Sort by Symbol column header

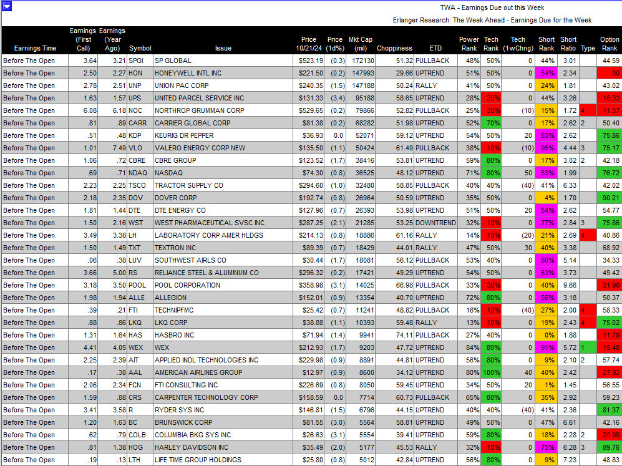[140, 48]
